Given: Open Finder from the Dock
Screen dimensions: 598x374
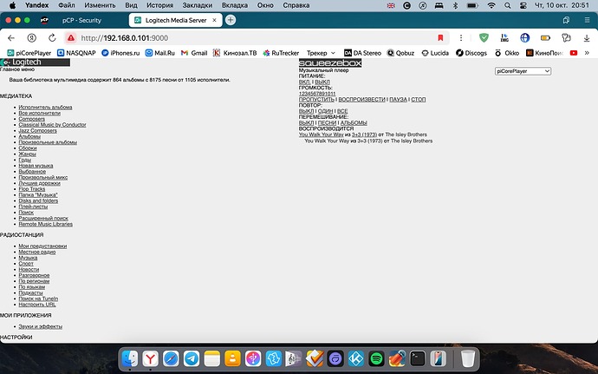Looking at the screenshot, I should click(130, 358).
